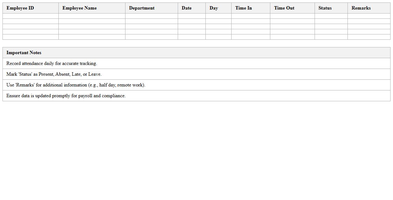The width and height of the screenshot is (393, 200).
Task: Click the note about payroll and compliance
Action: point(66,96)
